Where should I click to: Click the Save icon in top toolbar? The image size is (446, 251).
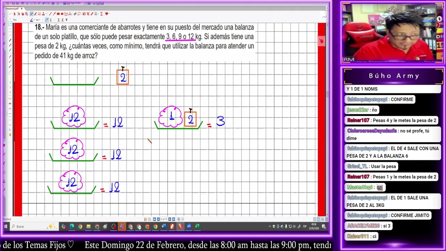(x=13, y=3)
